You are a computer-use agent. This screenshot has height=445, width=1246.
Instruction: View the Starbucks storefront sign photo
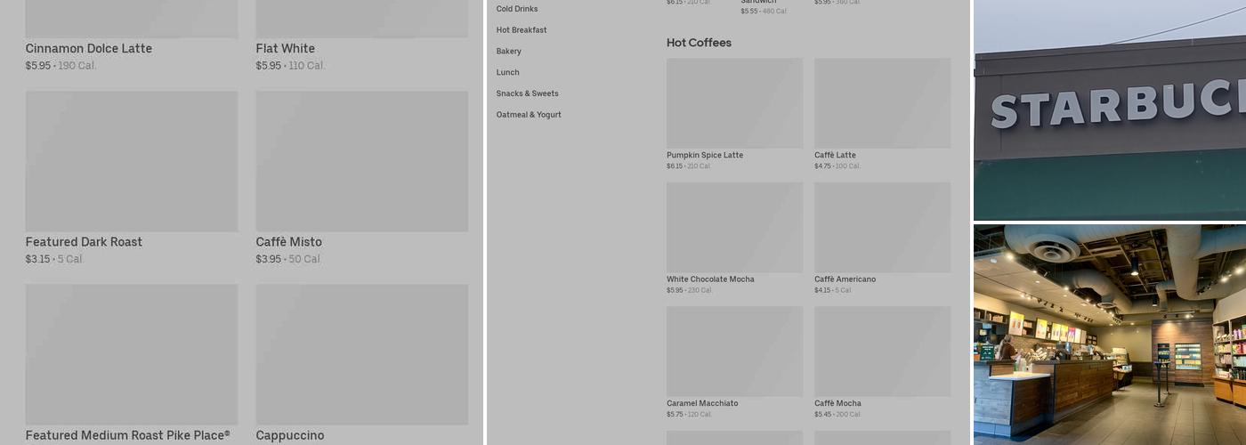click(1110, 109)
